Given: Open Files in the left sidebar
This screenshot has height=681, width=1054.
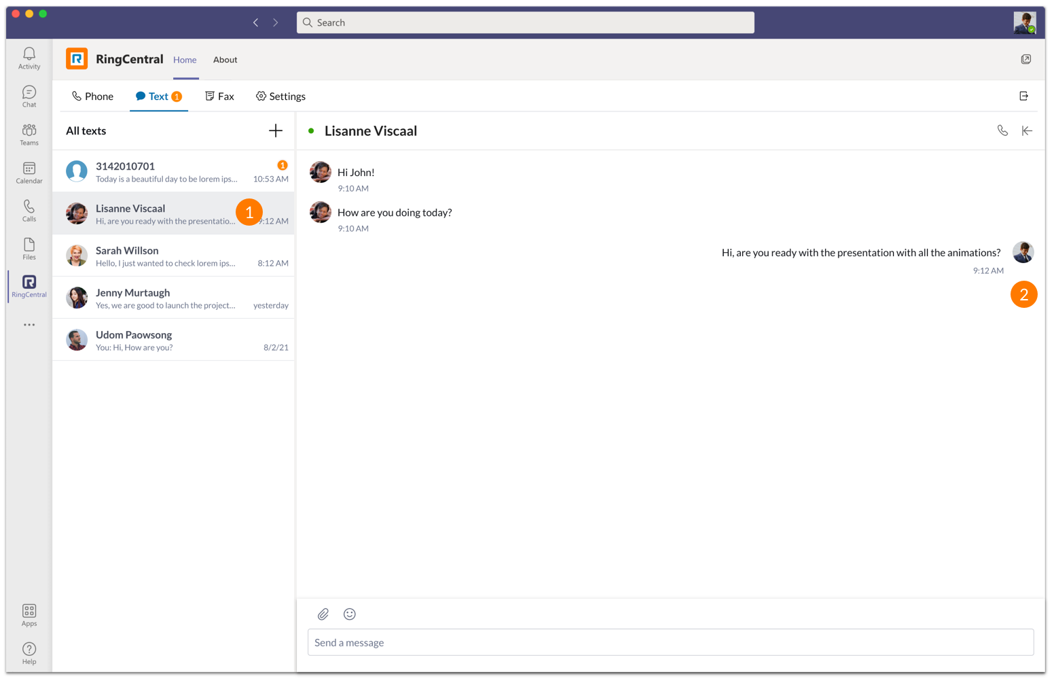Looking at the screenshot, I should point(29,248).
